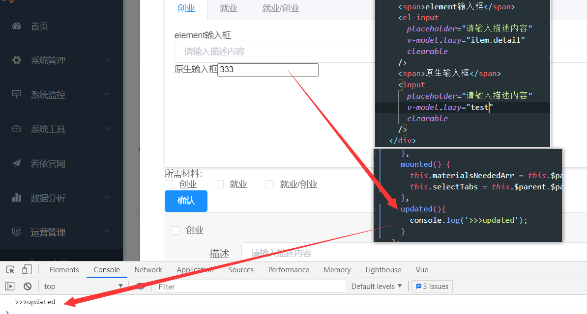The width and height of the screenshot is (587, 314).
Task: Clear the console messages
Action: (28, 286)
